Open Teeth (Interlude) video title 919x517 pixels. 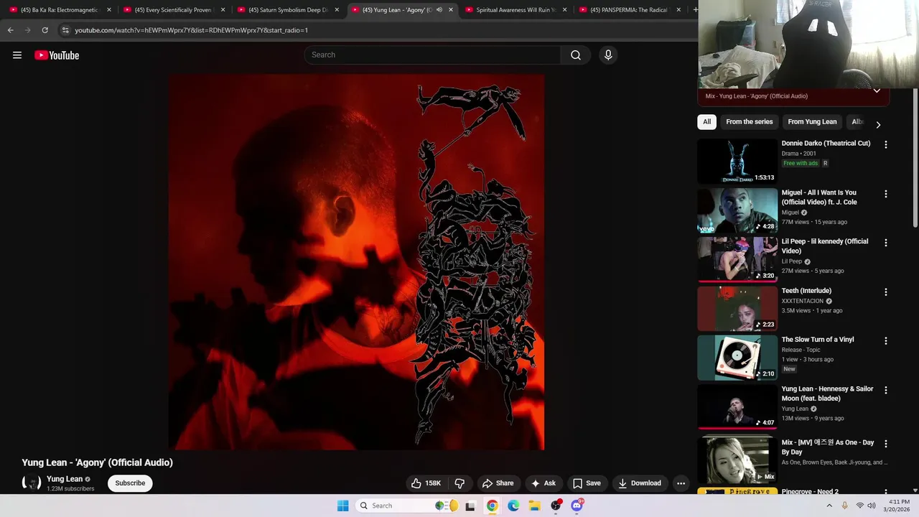[806, 291]
